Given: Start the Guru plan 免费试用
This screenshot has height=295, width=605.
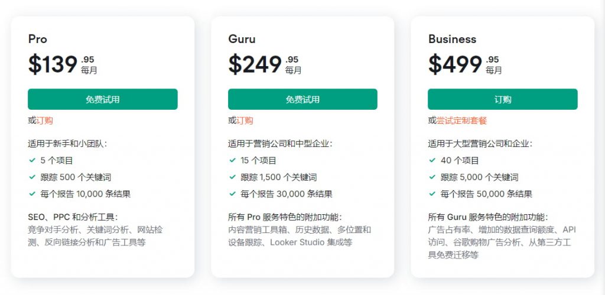Looking at the screenshot, I should (302, 99).
